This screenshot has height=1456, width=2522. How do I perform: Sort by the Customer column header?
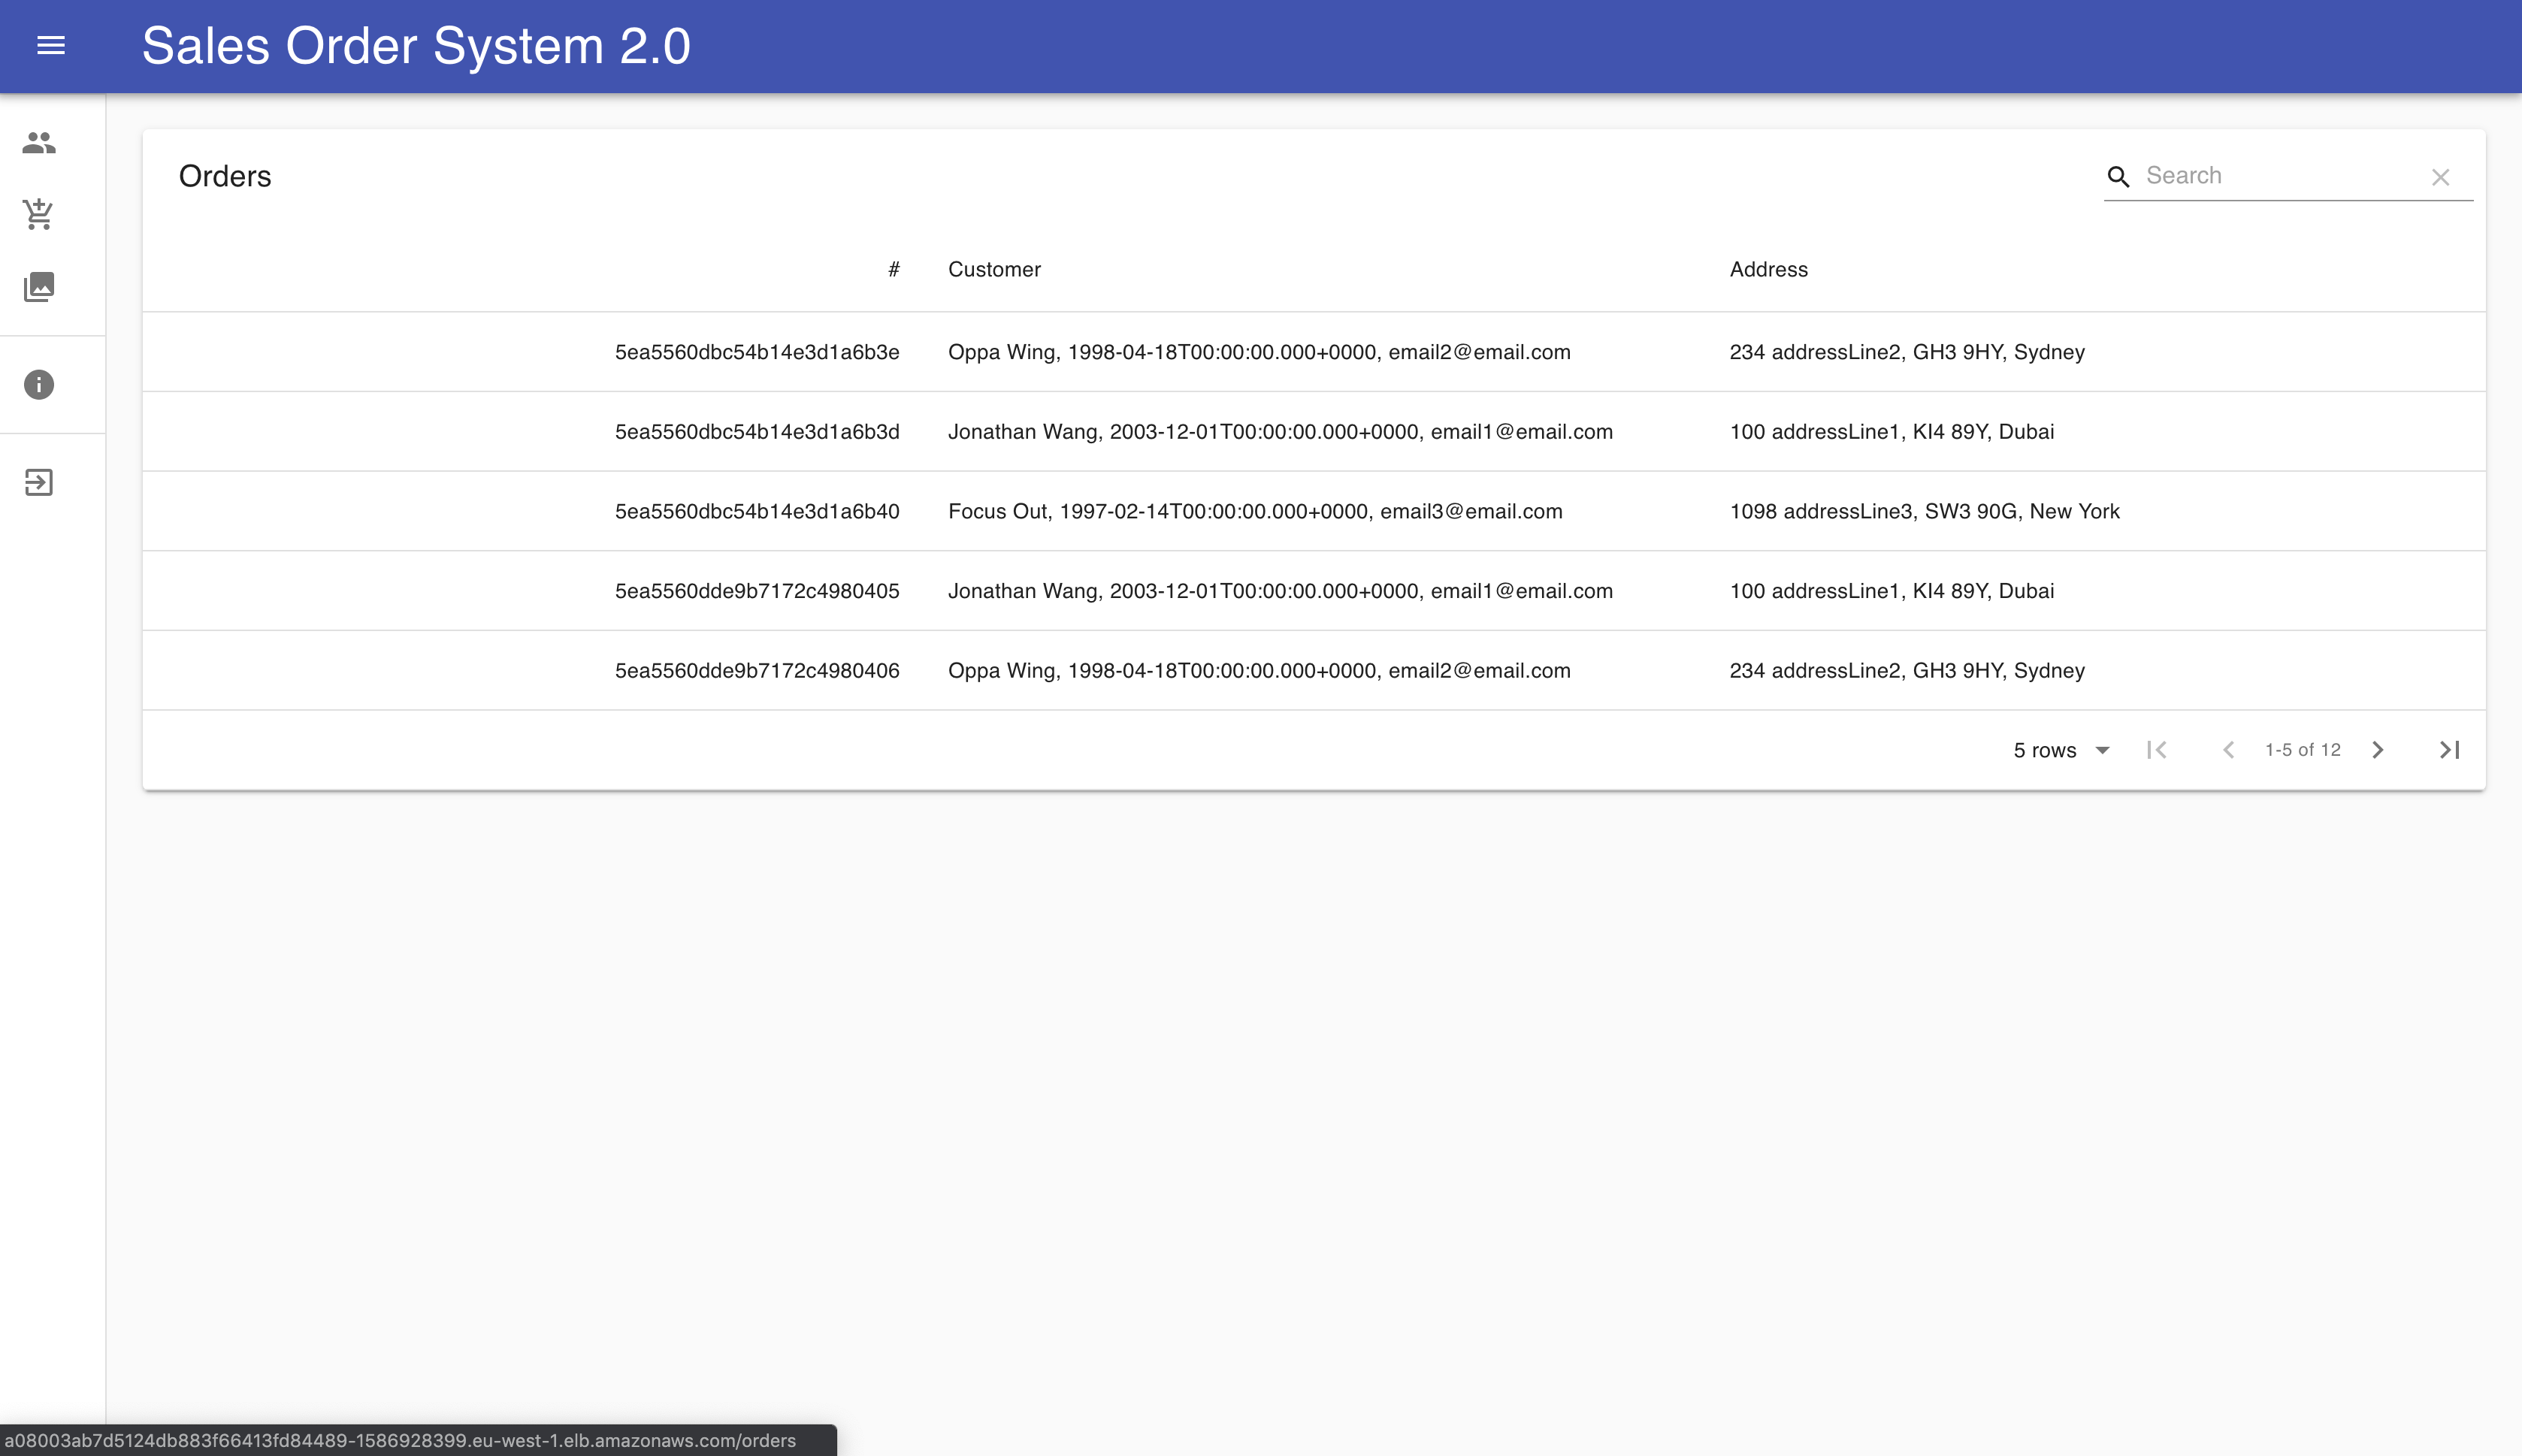click(x=994, y=269)
